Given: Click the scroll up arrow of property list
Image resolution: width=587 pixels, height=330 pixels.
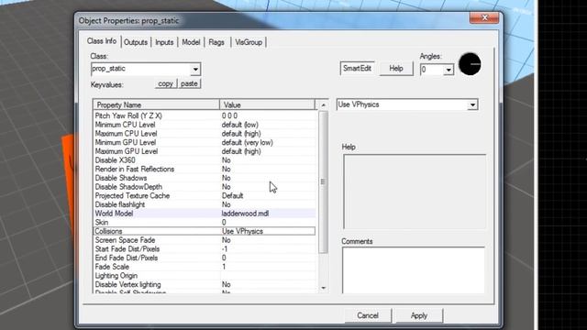Looking at the screenshot, I should click(324, 105).
